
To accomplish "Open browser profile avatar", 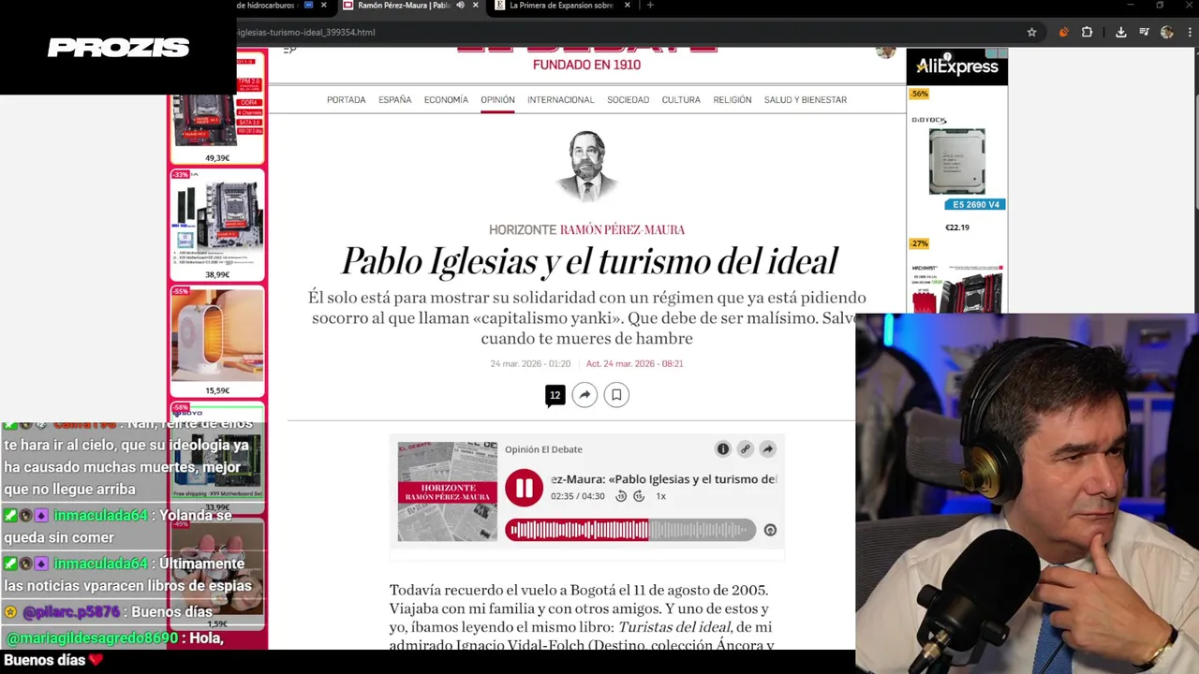I will pyautogui.click(x=1166, y=32).
